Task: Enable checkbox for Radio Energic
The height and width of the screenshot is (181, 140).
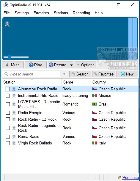Action: coord(8,113)
